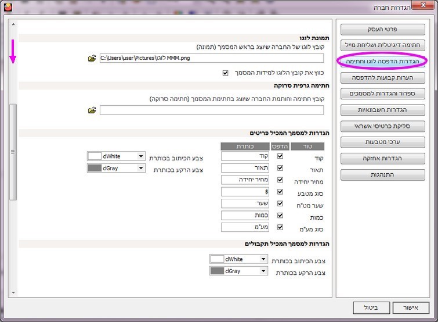
Task: Expand clWhite text color dropdown in receipts section
Action: (263, 259)
